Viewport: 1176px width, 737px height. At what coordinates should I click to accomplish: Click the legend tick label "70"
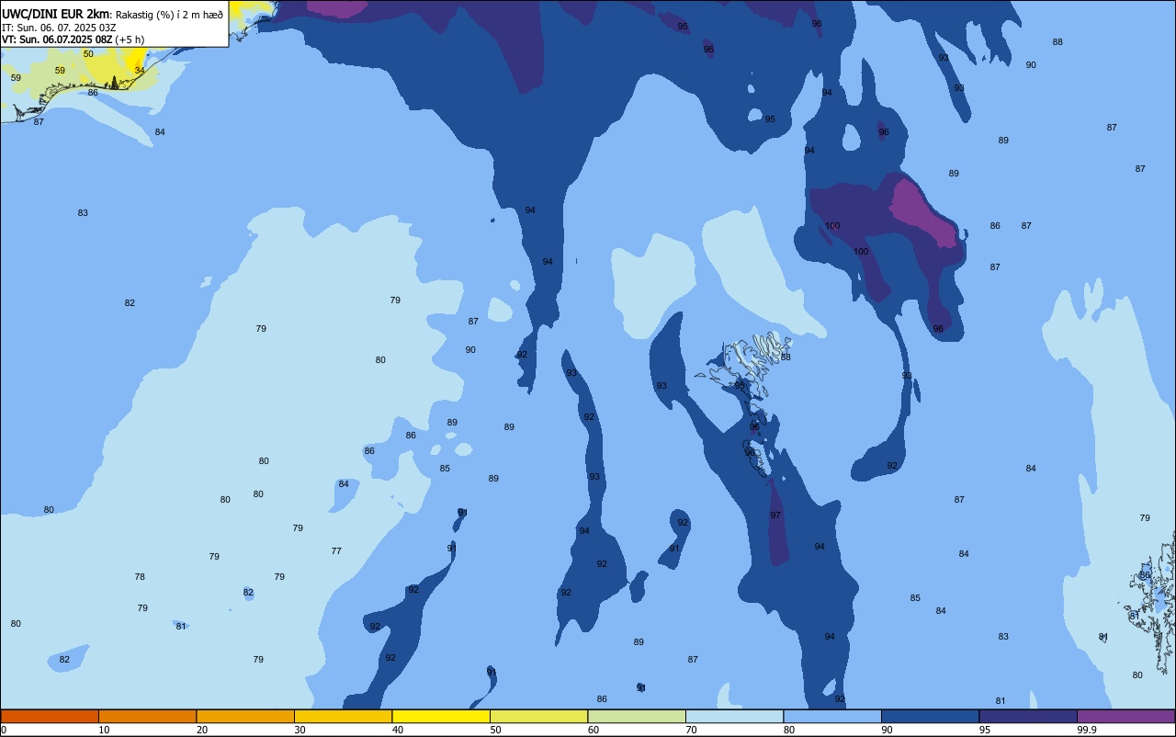[691, 730]
